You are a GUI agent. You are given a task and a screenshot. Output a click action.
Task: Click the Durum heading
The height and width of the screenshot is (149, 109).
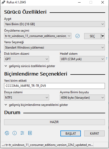click(12, 113)
